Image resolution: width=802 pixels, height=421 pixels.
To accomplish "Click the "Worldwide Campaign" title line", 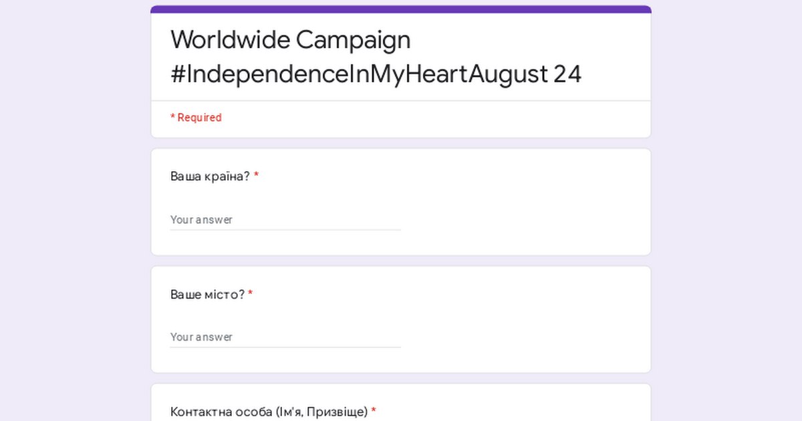I will click(x=290, y=40).
